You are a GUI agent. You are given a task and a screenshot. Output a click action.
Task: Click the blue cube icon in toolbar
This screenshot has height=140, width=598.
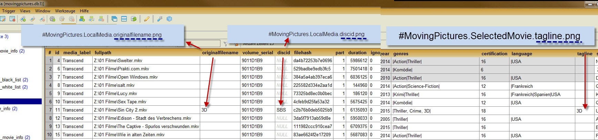[x=169, y=19]
